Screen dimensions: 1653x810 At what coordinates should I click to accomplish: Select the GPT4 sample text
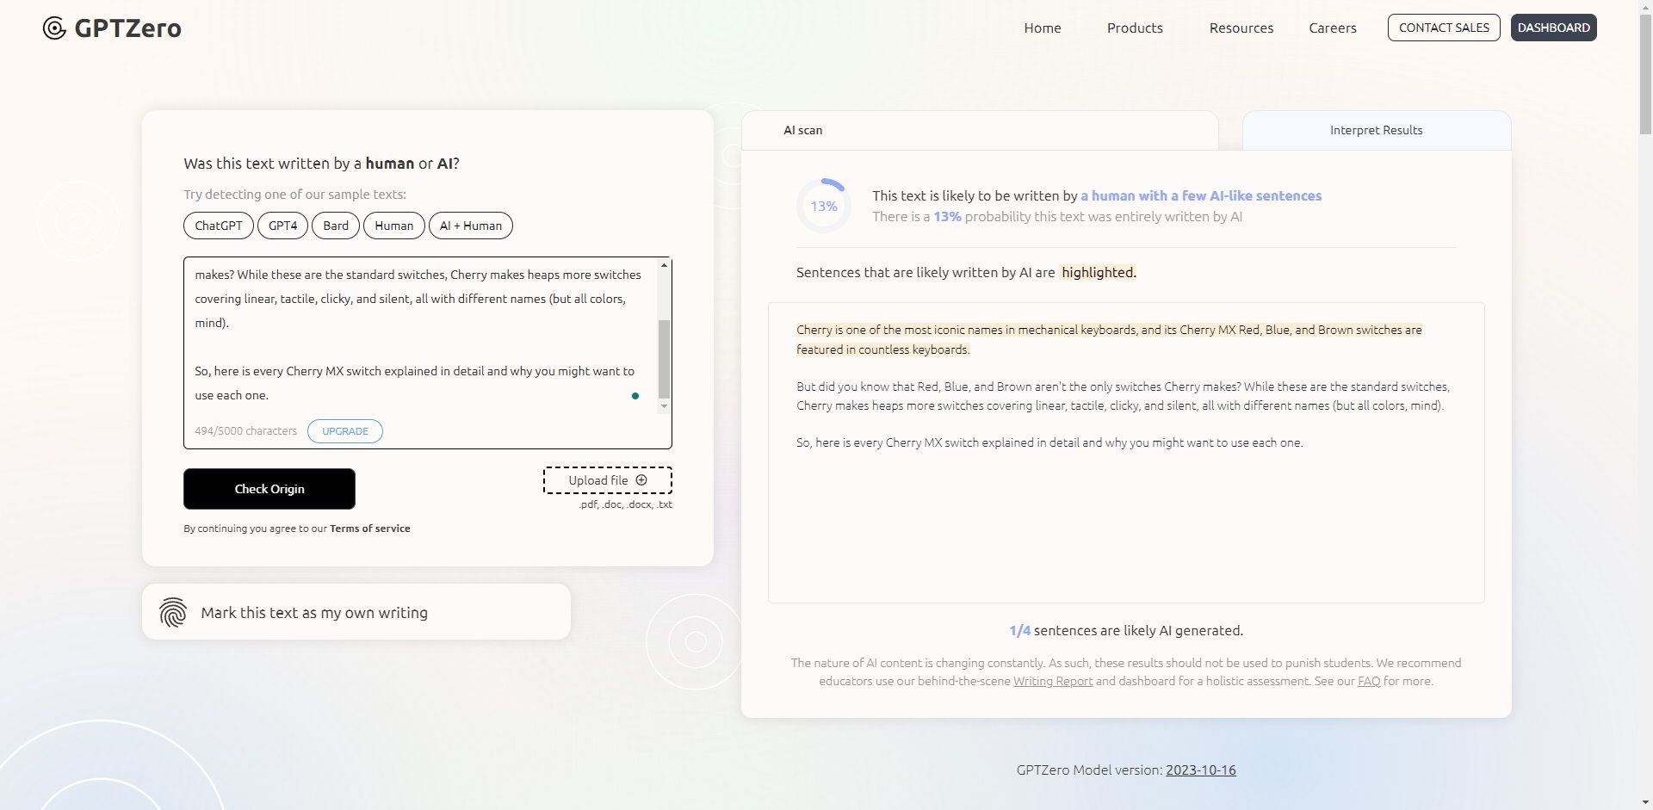click(x=282, y=226)
